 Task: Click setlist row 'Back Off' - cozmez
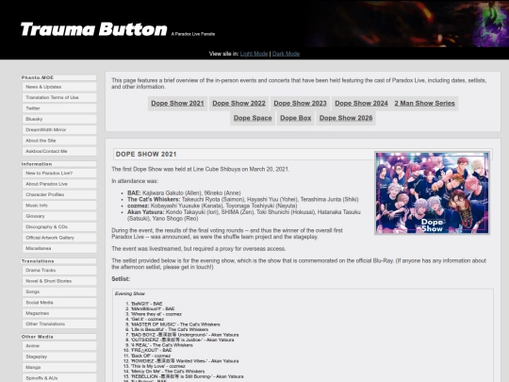coord(151,356)
